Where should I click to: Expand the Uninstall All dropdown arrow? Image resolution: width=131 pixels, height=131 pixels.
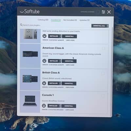tap(108, 26)
